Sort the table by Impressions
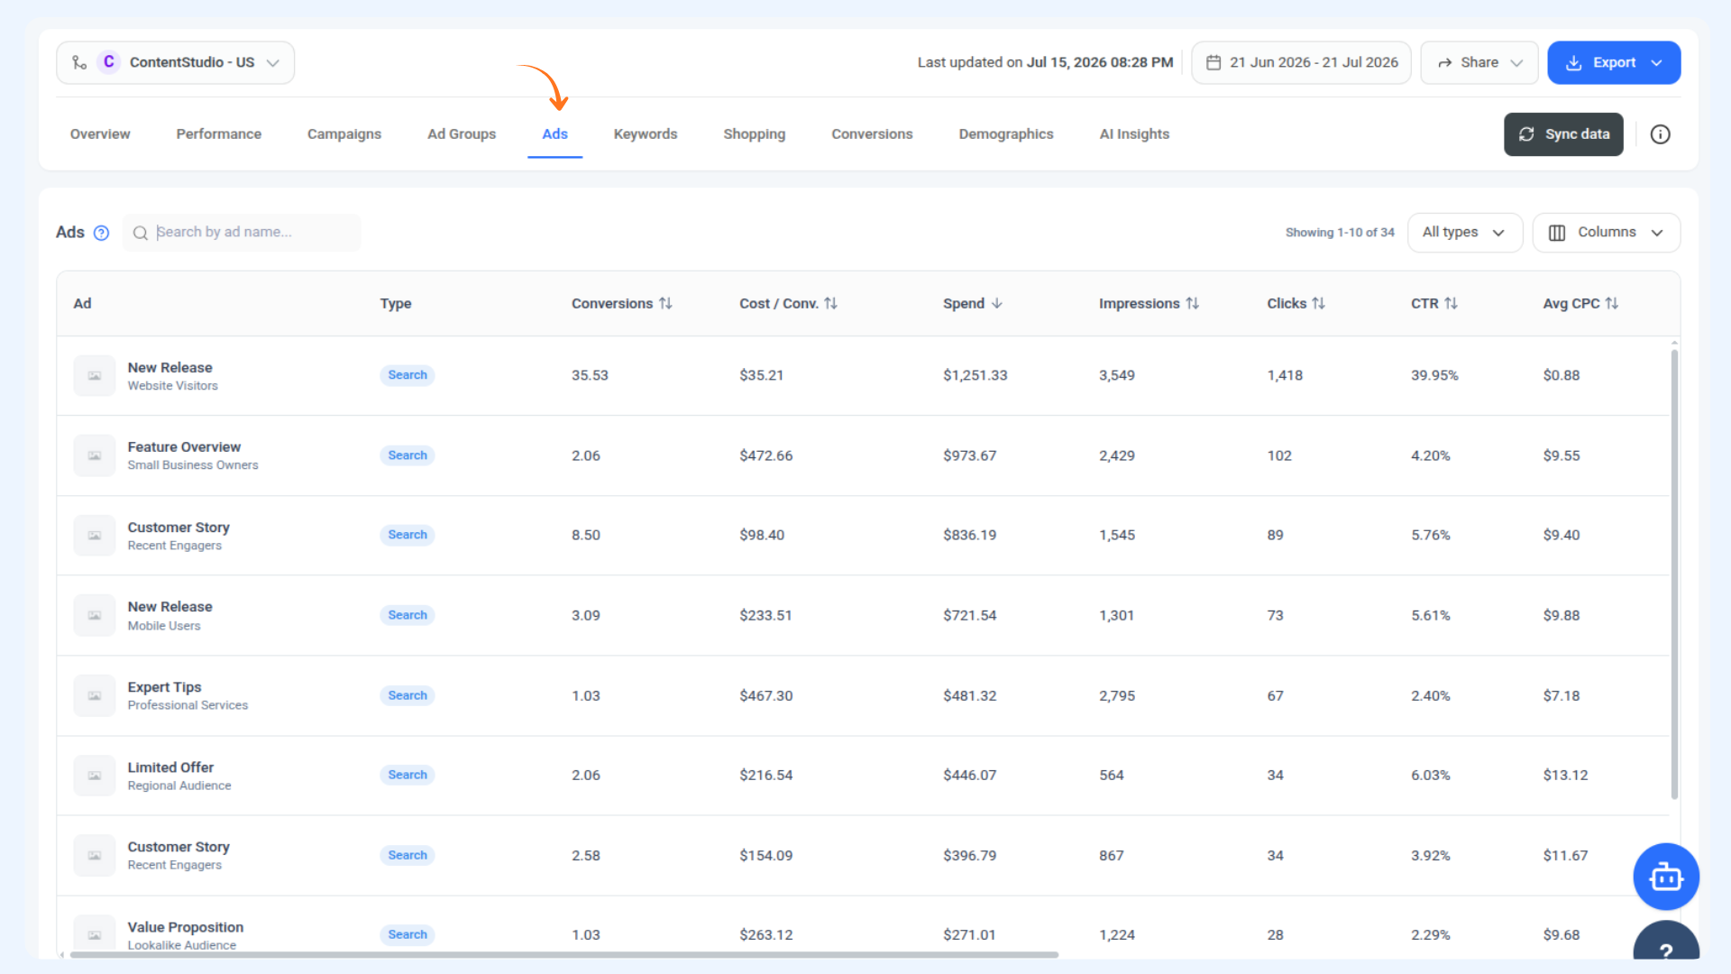 coord(1192,304)
